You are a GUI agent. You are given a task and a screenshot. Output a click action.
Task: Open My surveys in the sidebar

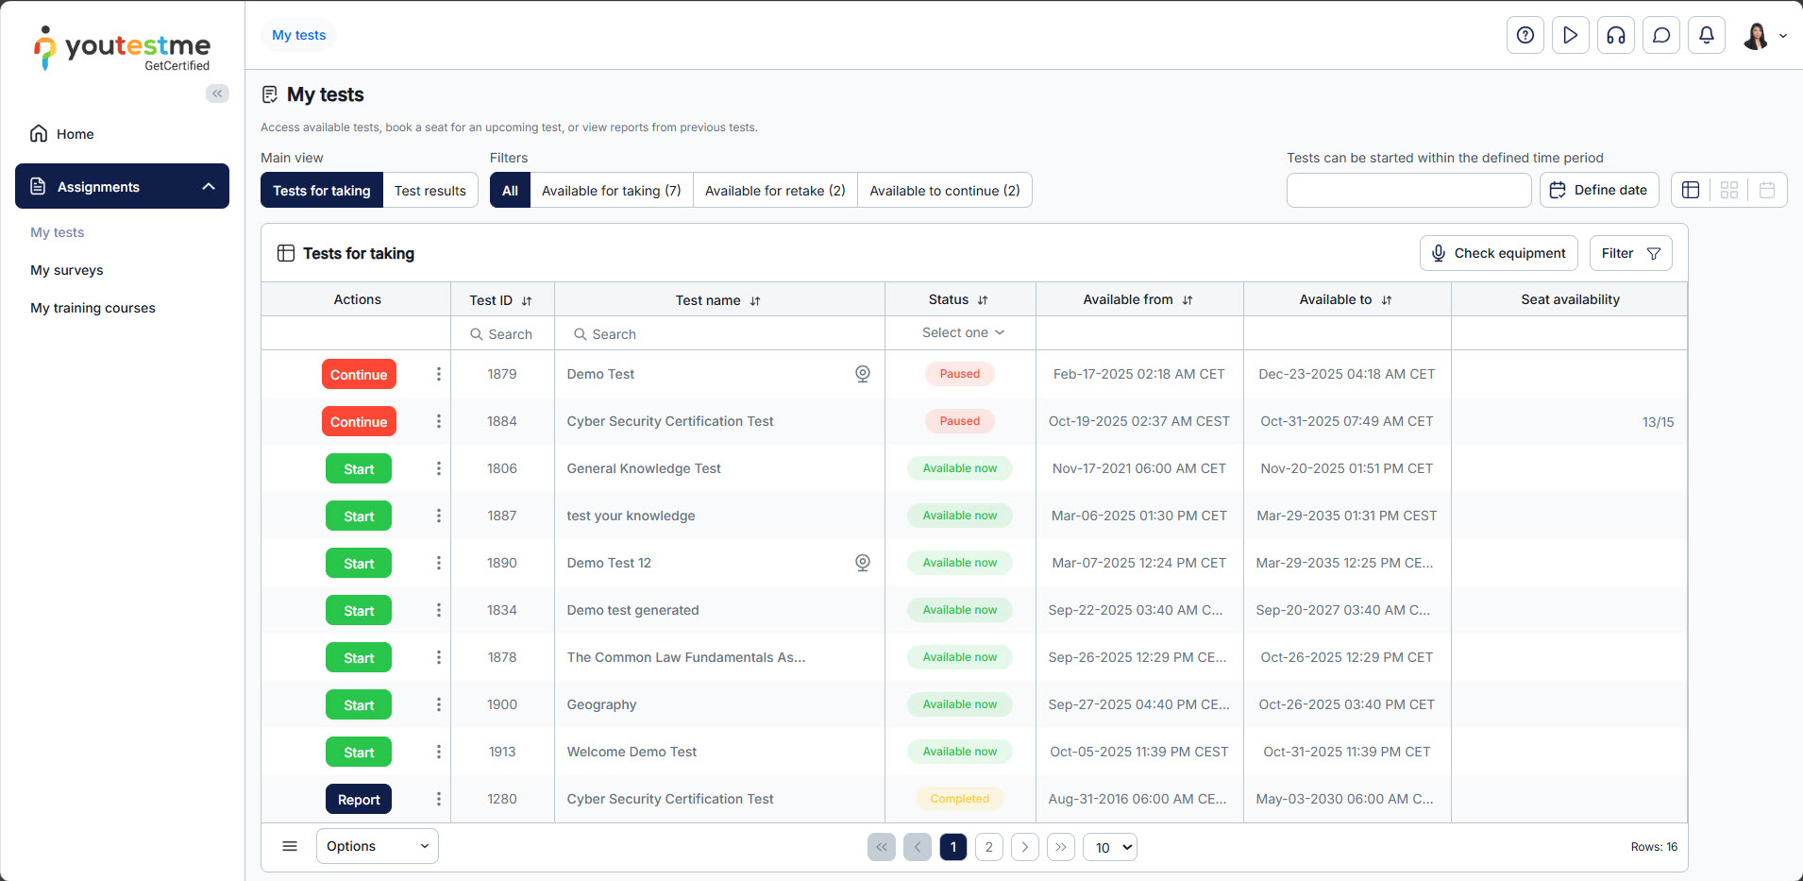pos(67,270)
